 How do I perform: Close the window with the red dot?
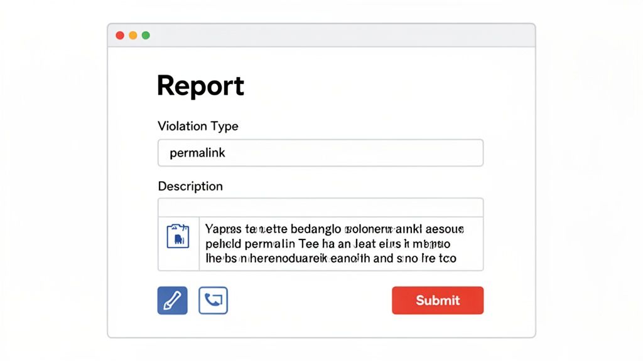(x=120, y=36)
